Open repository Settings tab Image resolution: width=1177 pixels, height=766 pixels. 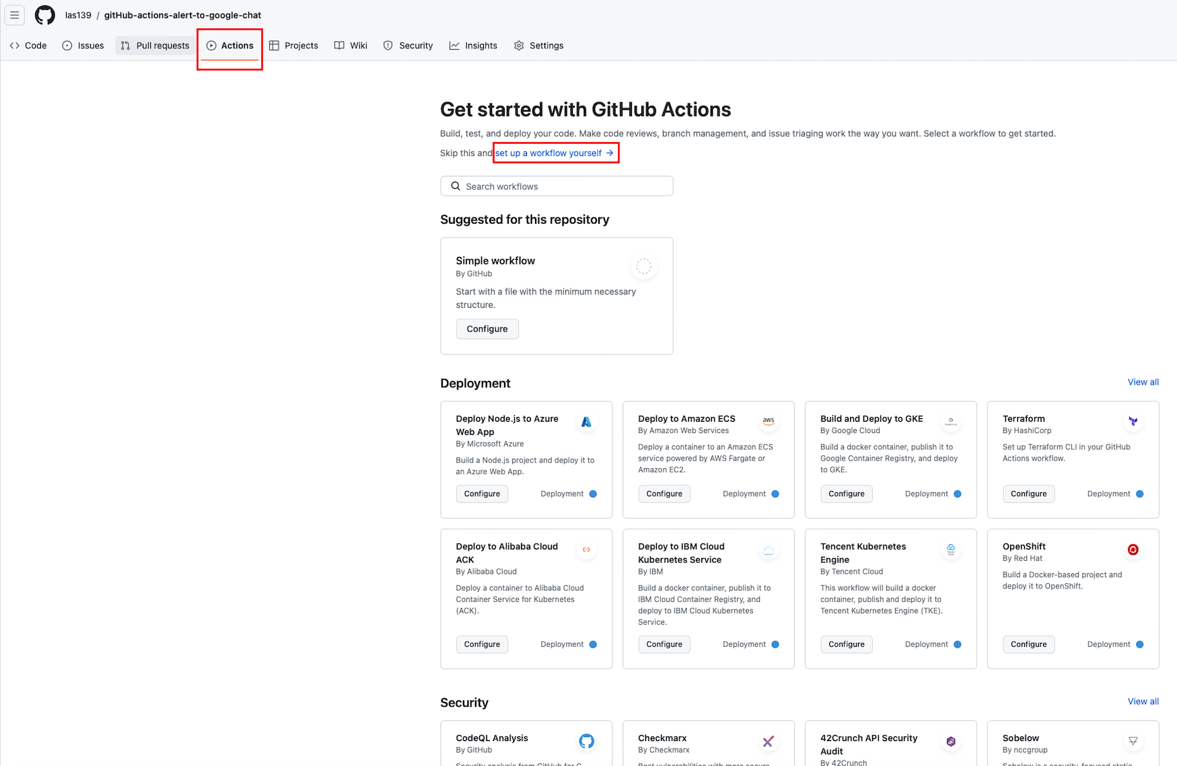tap(539, 46)
